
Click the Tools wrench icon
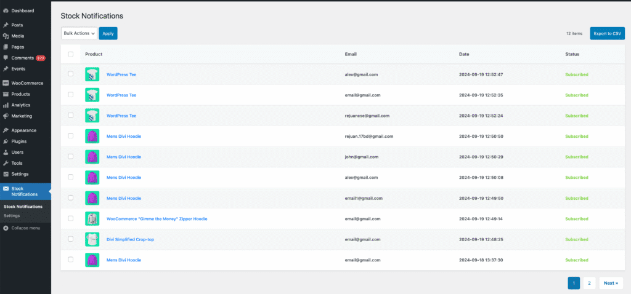6,164
